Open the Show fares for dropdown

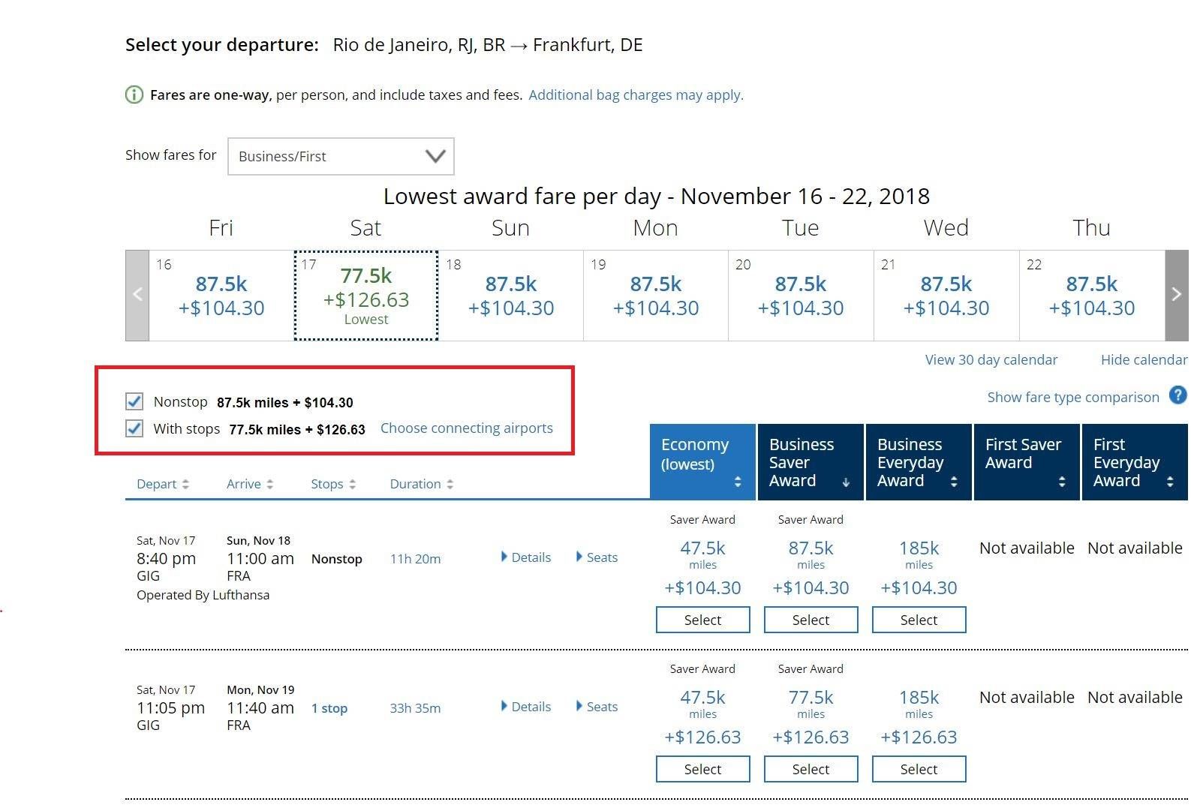341,156
